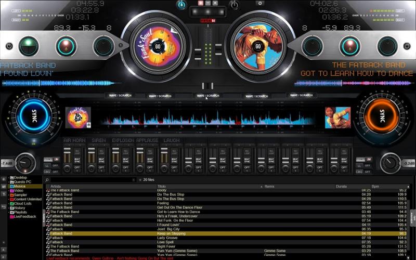Toggle the right deck LL OFF switch
Screen dimensions: 416x260
pyautogui.click(x=363, y=165)
